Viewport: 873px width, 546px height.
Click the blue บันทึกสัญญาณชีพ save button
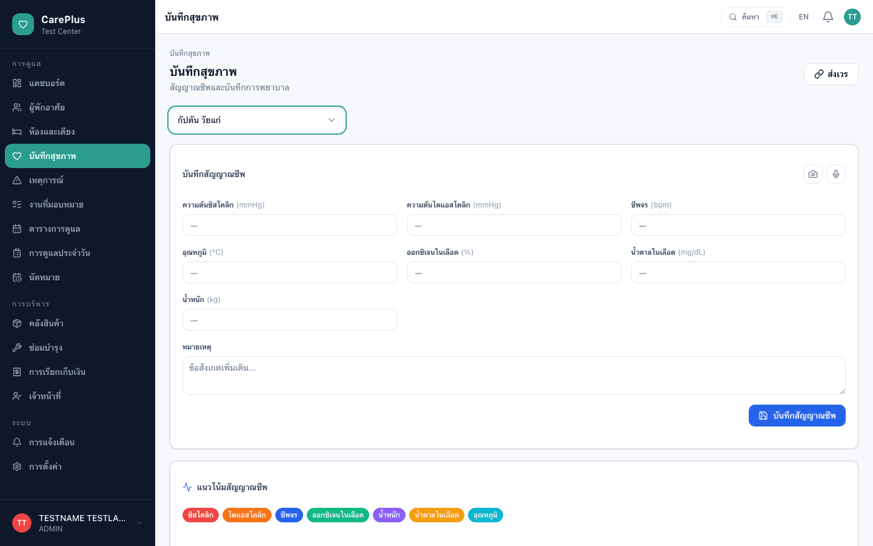[797, 416]
